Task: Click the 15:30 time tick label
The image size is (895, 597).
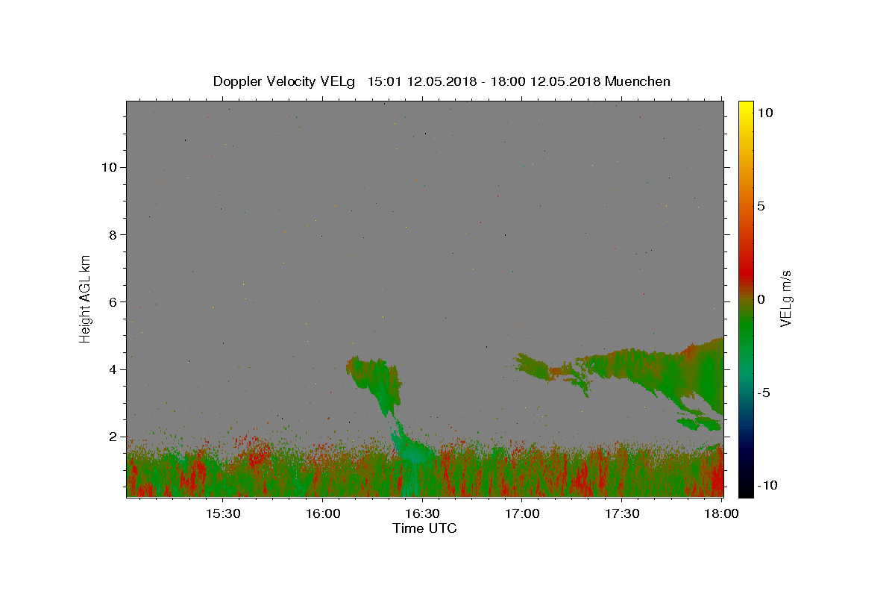Action: click(x=223, y=513)
